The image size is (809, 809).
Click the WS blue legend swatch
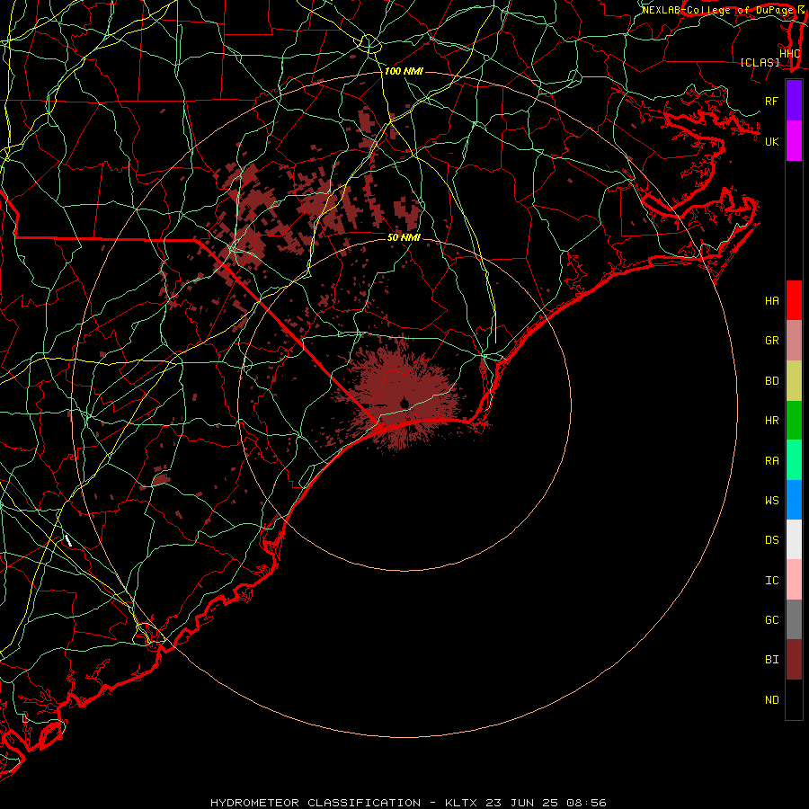pos(794,500)
